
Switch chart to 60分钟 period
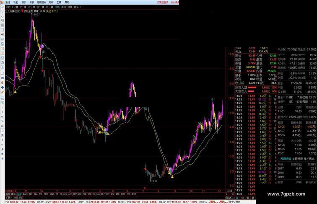pyautogui.click(x=49, y=7)
